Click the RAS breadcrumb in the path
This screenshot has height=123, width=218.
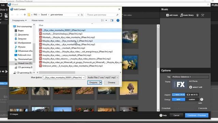(35, 15)
